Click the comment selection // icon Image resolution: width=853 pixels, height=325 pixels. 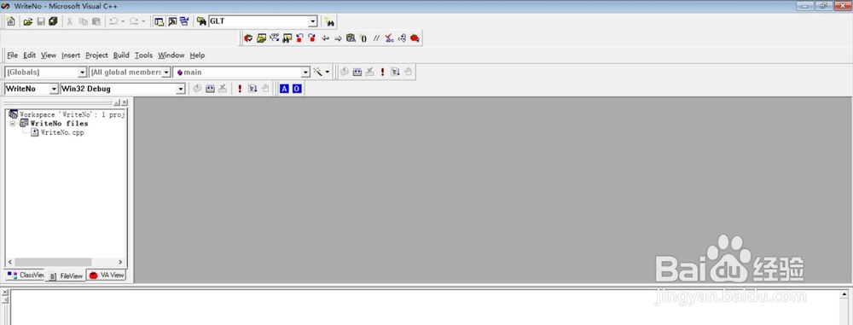pos(376,38)
